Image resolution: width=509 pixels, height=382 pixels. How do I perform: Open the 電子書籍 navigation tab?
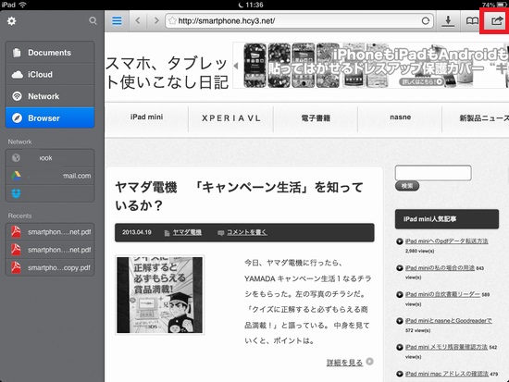(316, 118)
